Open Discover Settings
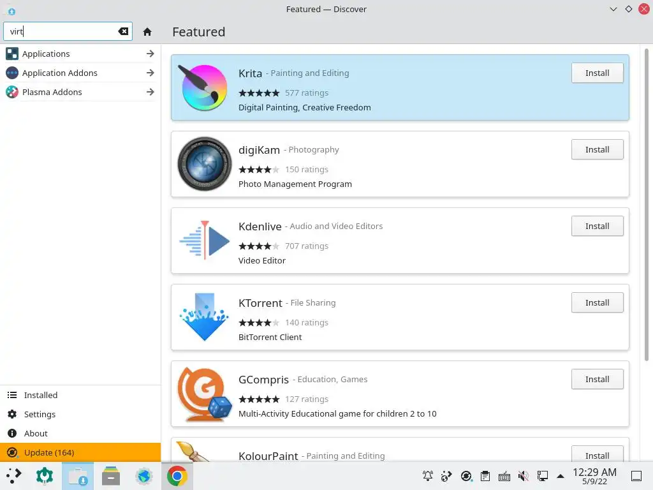This screenshot has width=653, height=490. [x=80, y=414]
